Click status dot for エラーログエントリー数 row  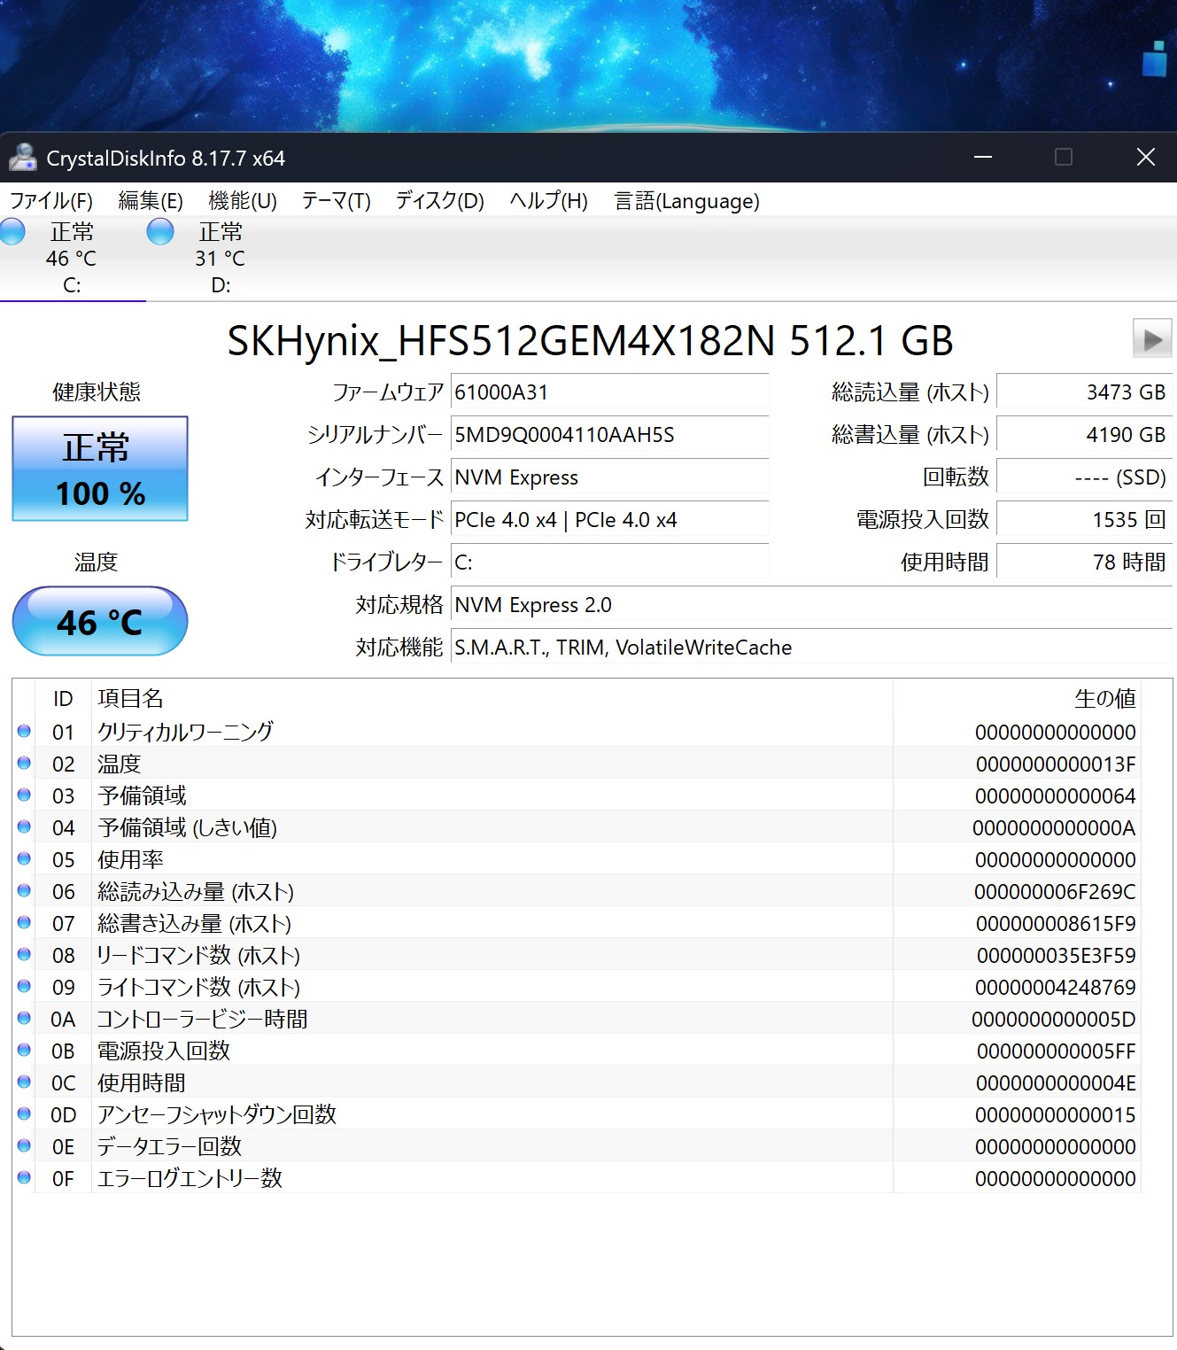tap(24, 1178)
